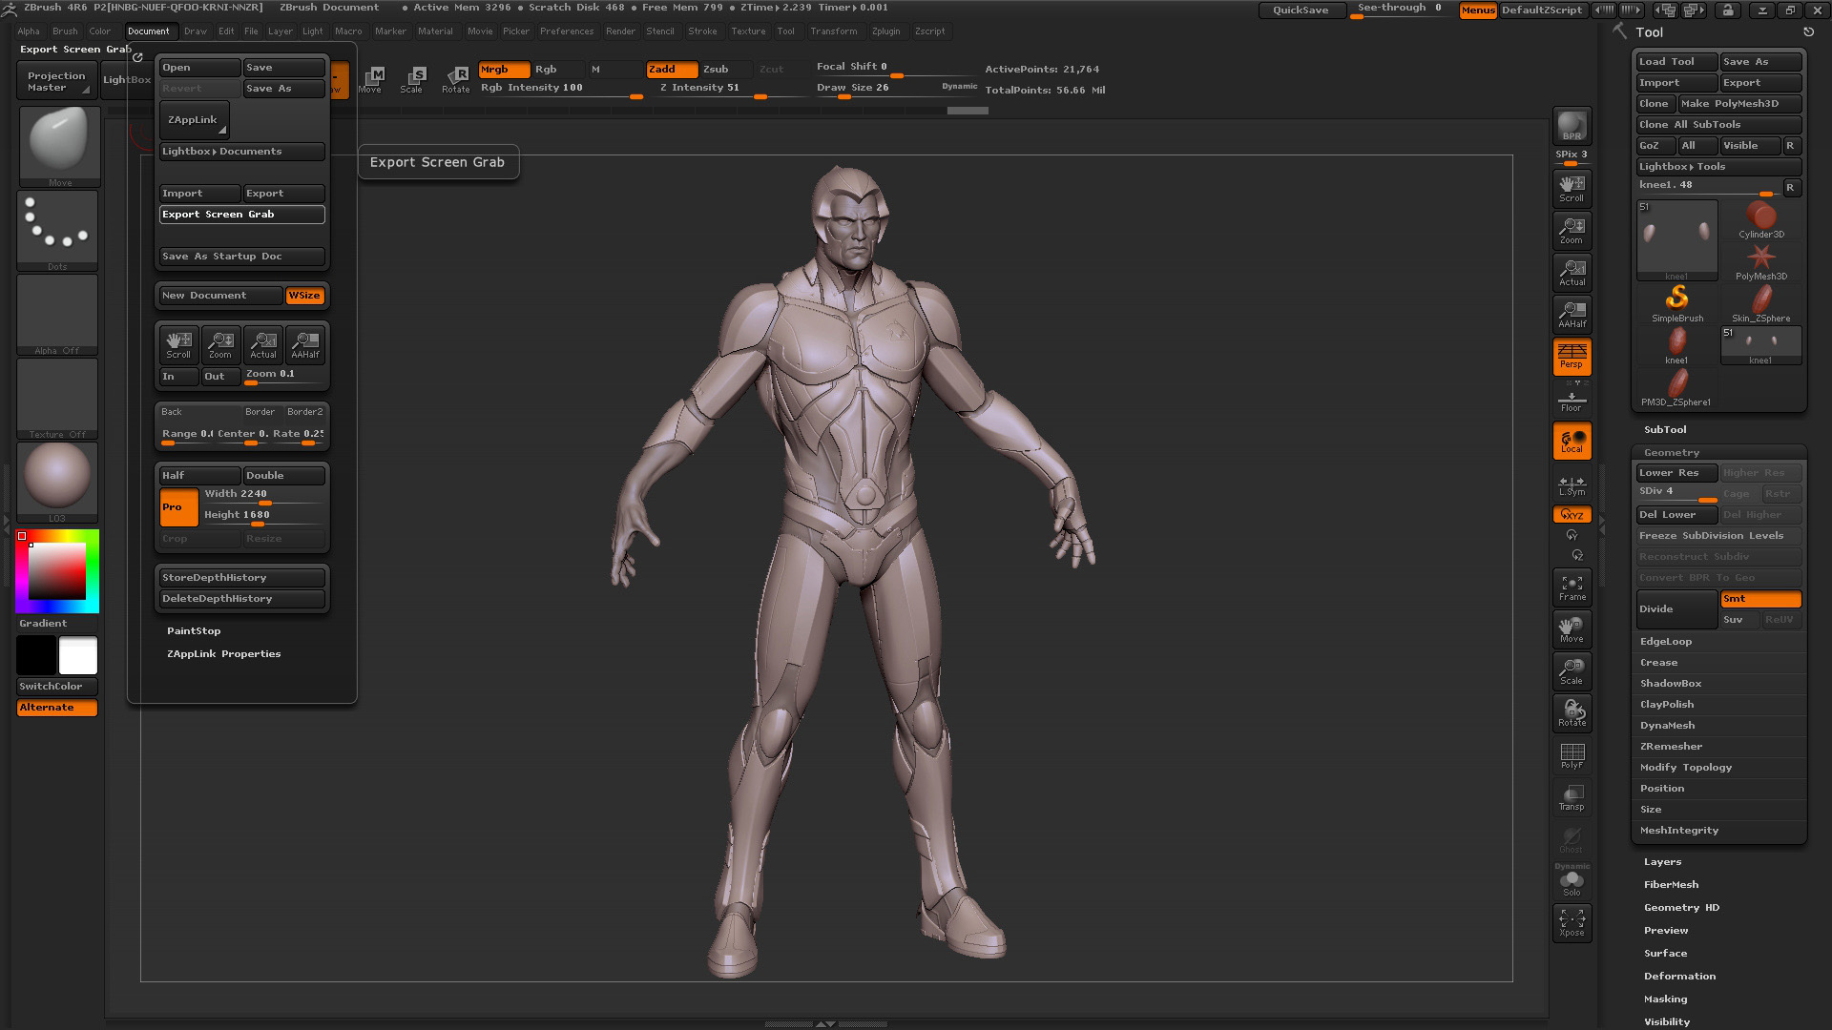Click the Actual size icon in right shelf
The image size is (1832, 1030).
point(1572,272)
